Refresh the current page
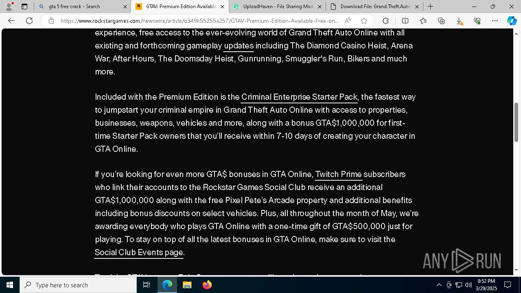521x293 pixels. coord(29,21)
